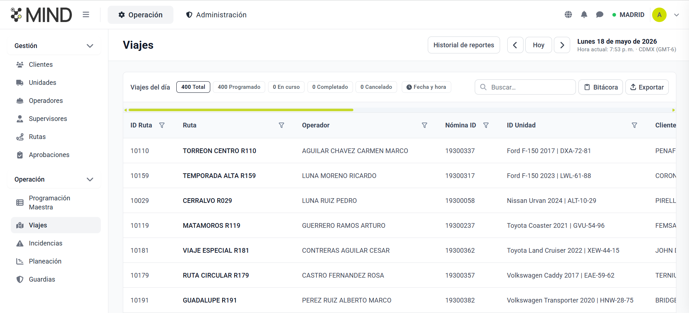Viewport: 689px width, 313px height.
Task: Open Historial de reportes
Action: click(x=464, y=45)
